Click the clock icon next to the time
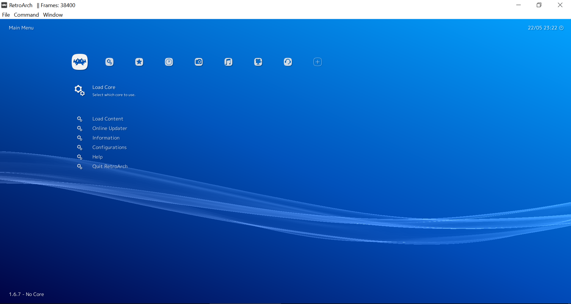The height and width of the screenshot is (304, 571). click(x=561, y=28)
